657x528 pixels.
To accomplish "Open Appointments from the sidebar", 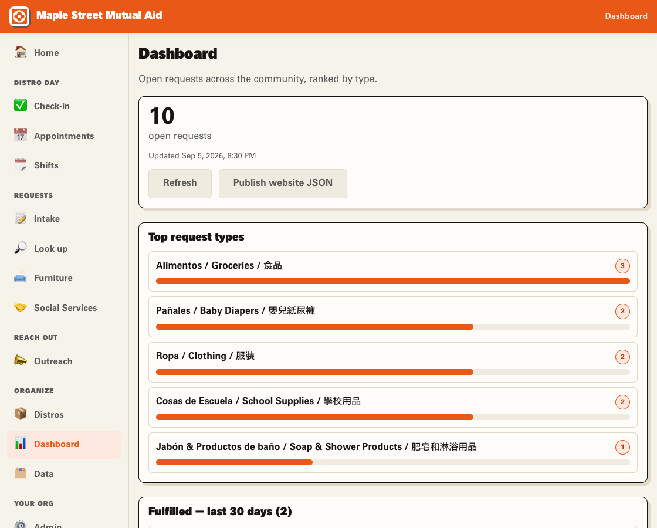I will [x=64, y=136].
